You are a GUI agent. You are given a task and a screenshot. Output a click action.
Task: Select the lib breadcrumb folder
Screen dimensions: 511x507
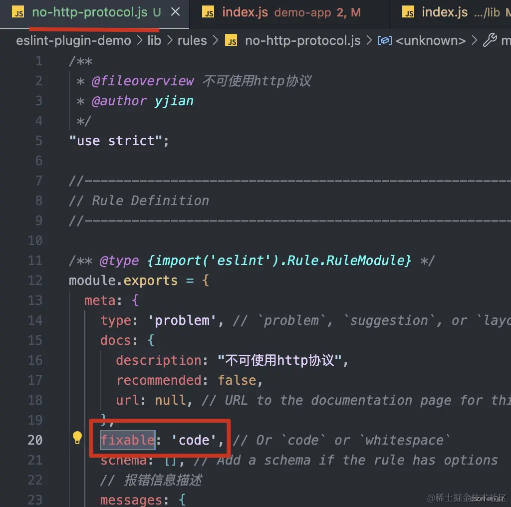[154, 41]
